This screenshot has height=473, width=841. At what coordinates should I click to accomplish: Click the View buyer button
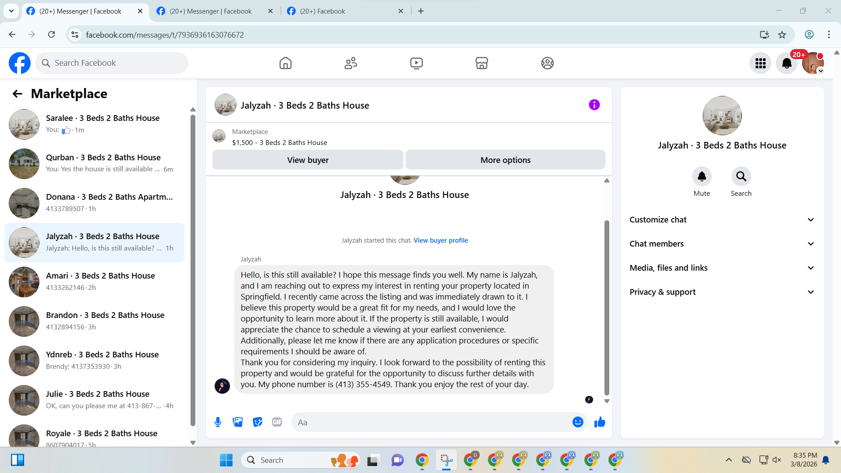pos(307,160)
